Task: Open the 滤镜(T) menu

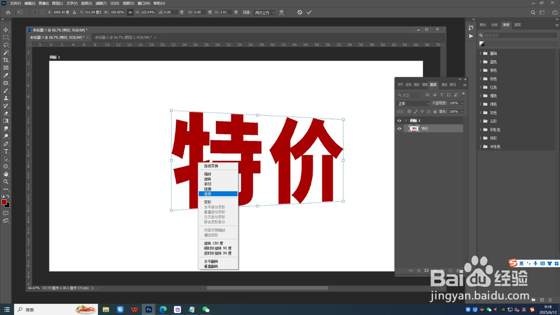Action: [x=101, y=3]
